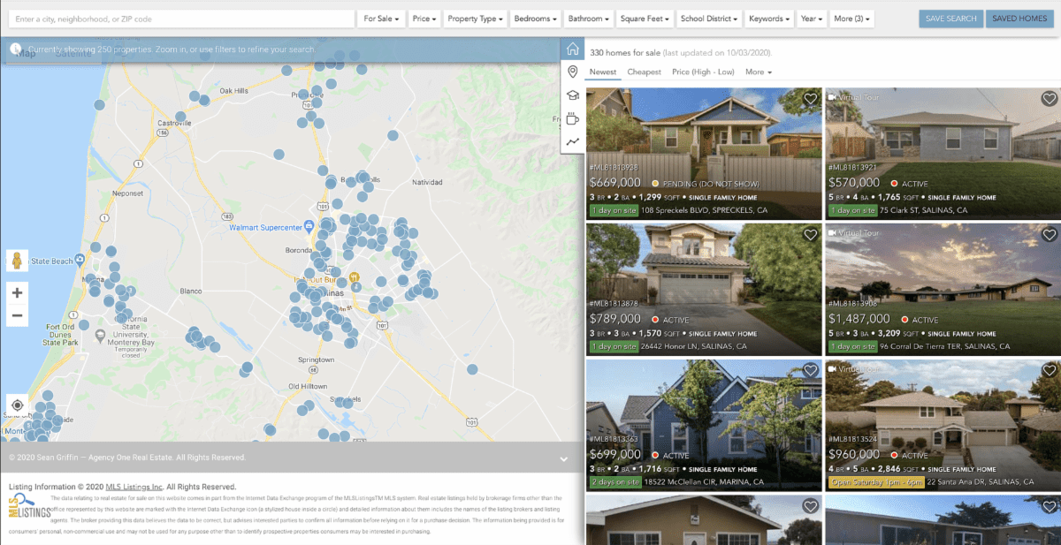
Task: Zoom out on the map with minus
Action: [x=17, y=315]
